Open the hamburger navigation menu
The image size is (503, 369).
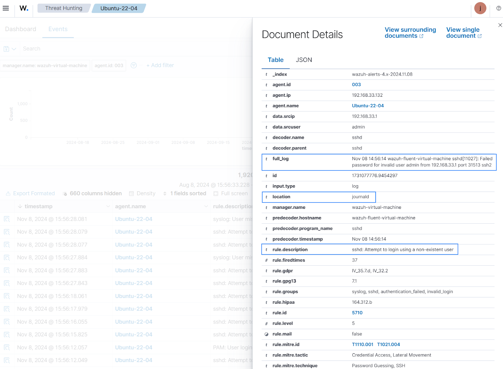(x=6, y=8)
